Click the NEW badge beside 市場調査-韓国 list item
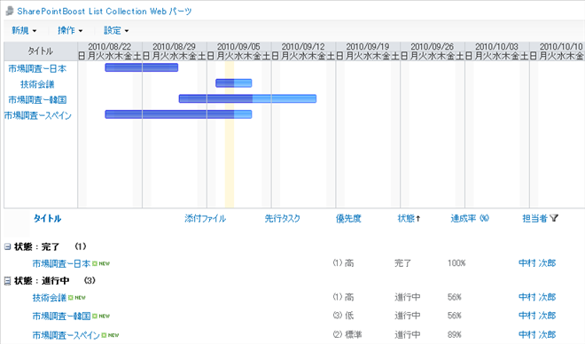This screenshot has height=344, width=585. [101, 316]
